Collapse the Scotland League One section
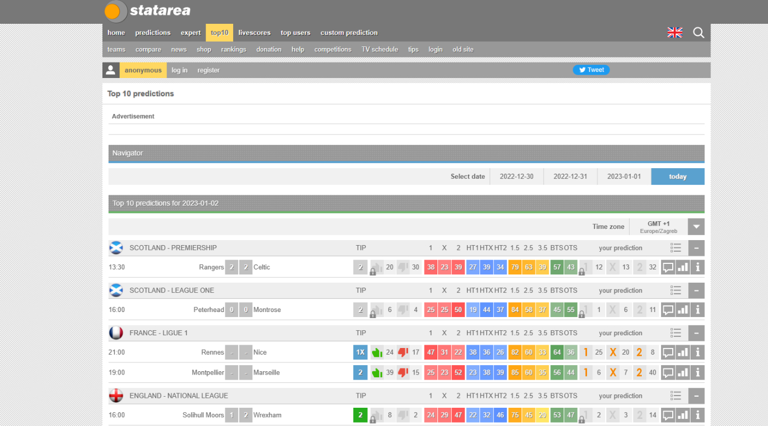Screen dimensions: 768x426 (697, 290)
